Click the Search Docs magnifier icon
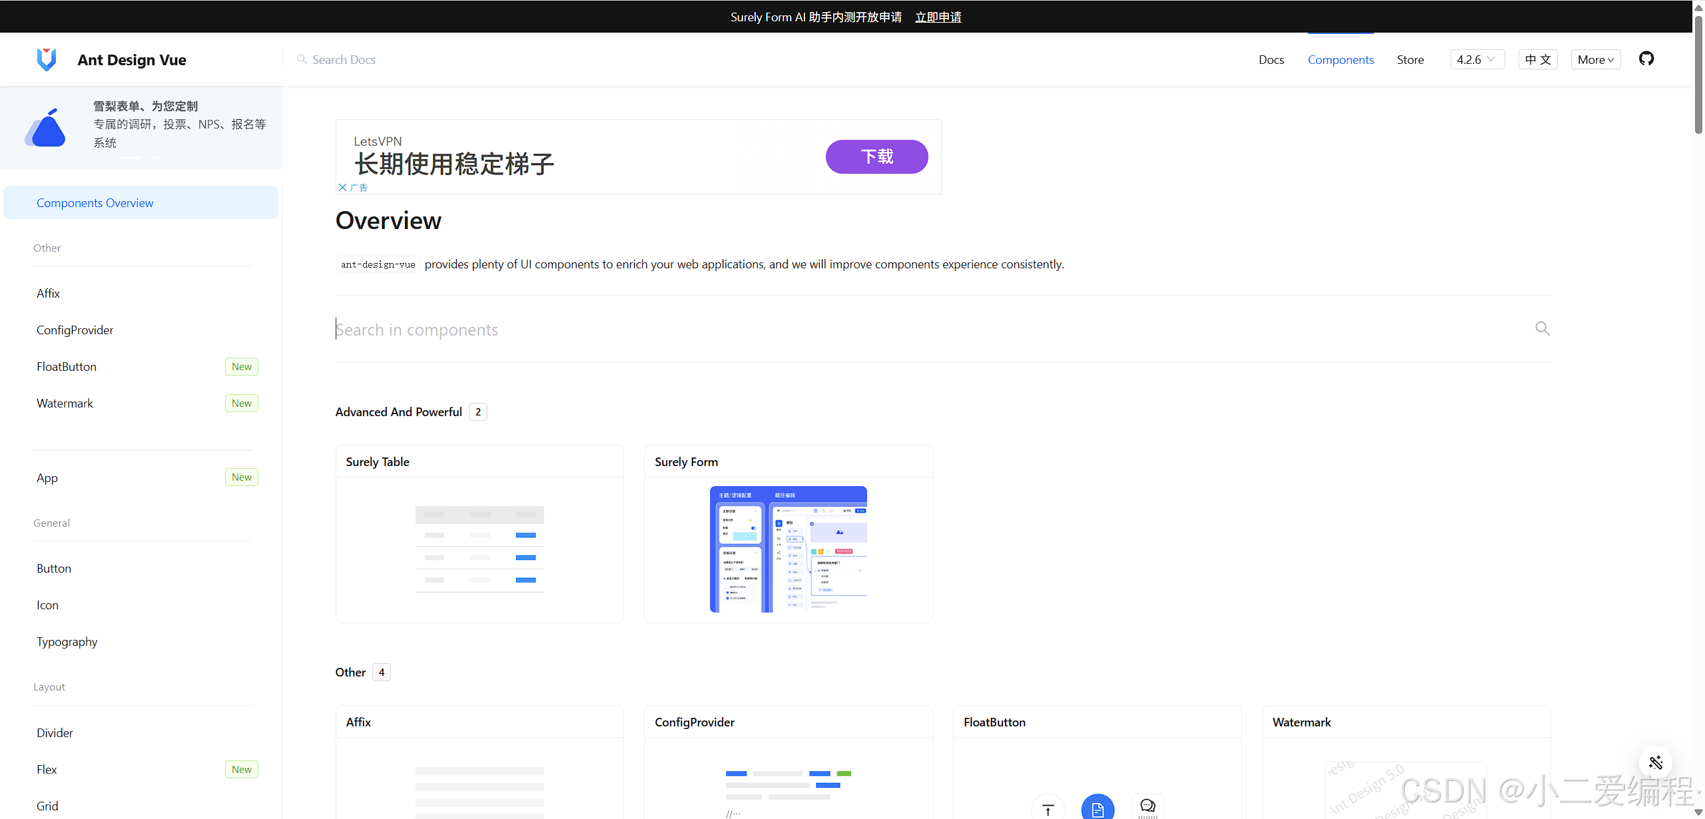The image size is (1705, 819). pos(302,59)
